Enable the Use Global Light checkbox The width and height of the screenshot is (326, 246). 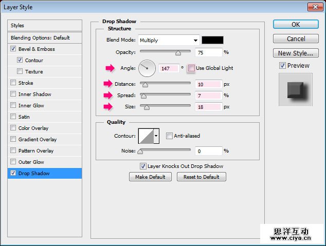pyautogui.click(x=191, y=68)
